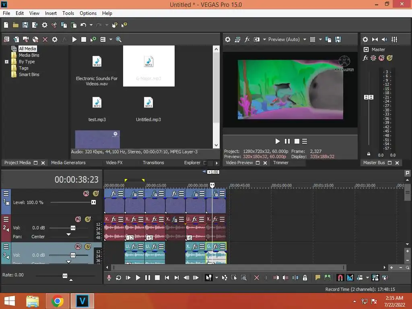
Task: Open the Undo history dropdown arrow
Action: [x=91, y=25]
